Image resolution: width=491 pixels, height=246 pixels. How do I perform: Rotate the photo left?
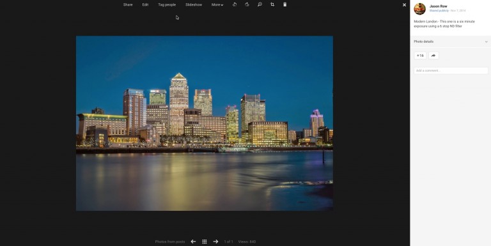pyautogui.click(x=235, y=4)
